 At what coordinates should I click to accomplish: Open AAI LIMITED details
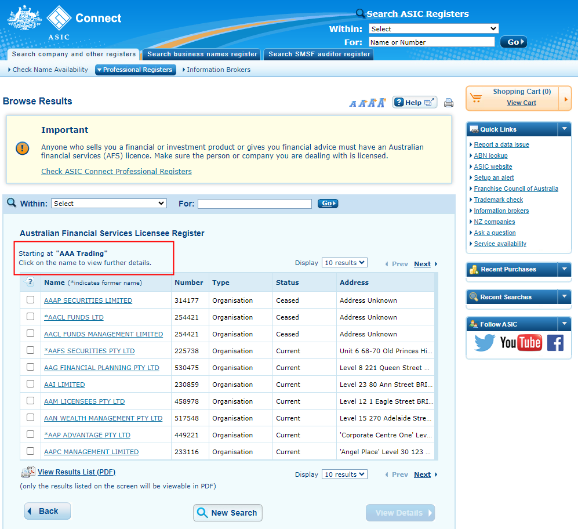64,385
